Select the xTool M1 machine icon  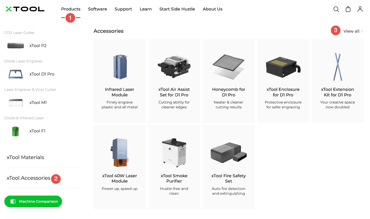[16, 102]
